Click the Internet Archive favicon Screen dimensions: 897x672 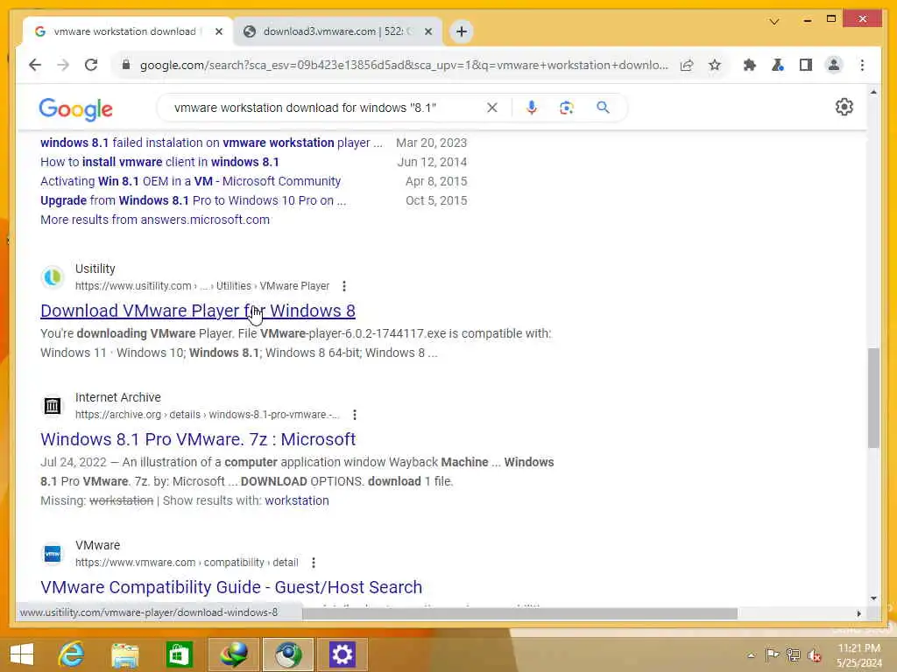pyautogui.click(x=53, y=406)
